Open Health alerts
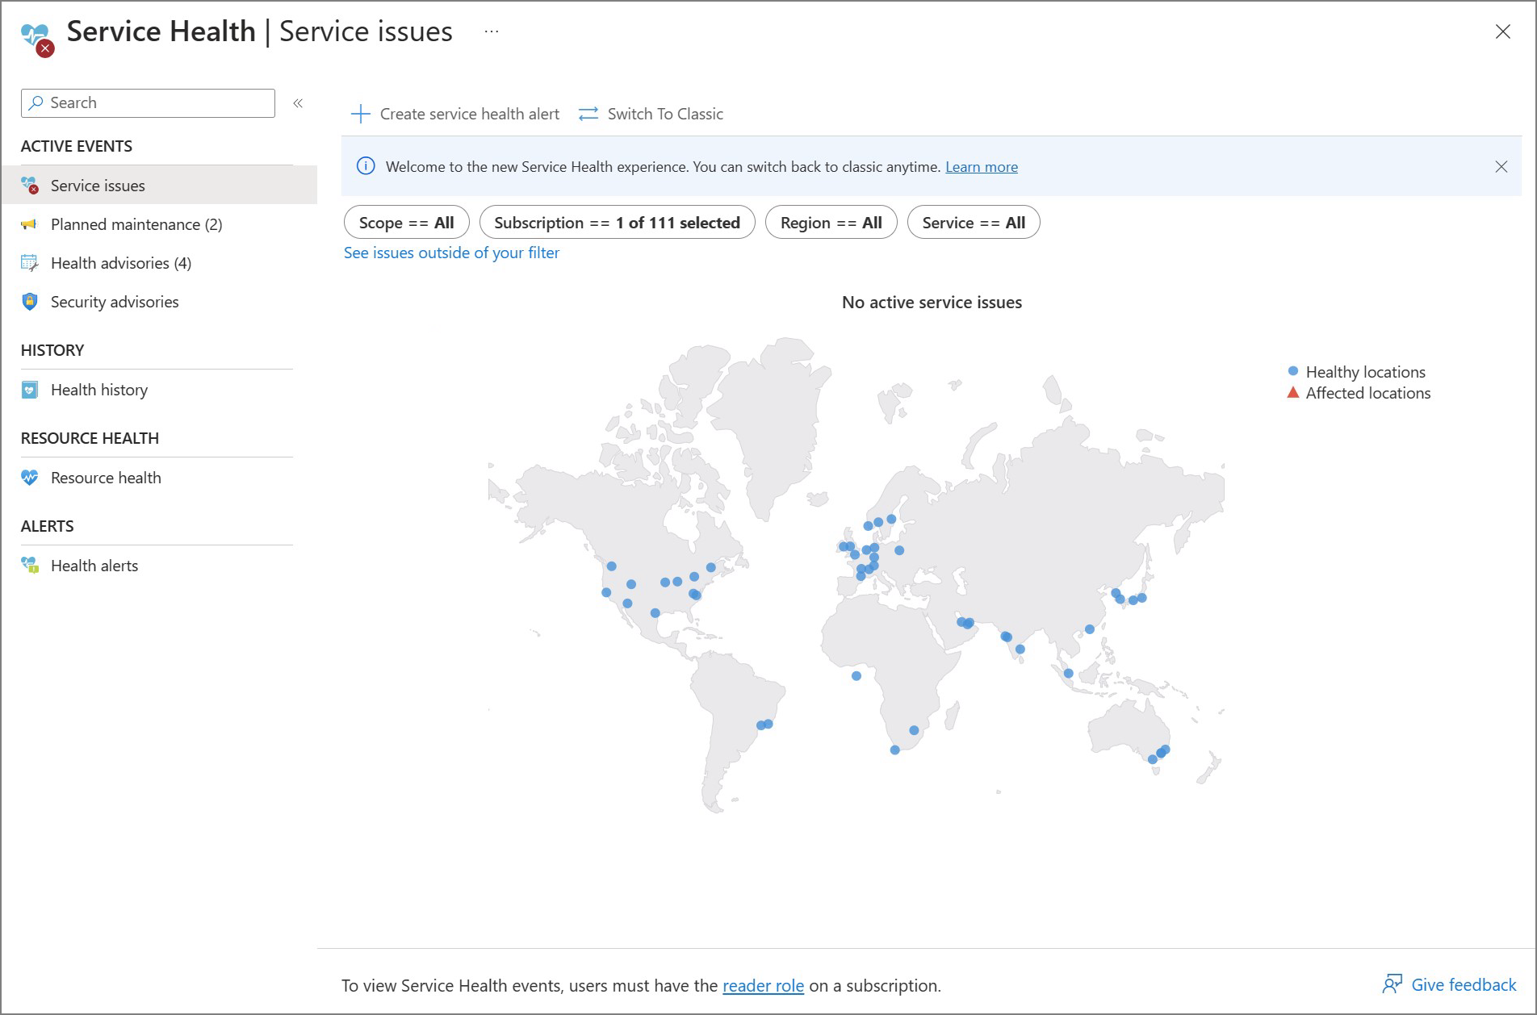The height and width of the screenshot is (1015, 1537). coord(94,566)
